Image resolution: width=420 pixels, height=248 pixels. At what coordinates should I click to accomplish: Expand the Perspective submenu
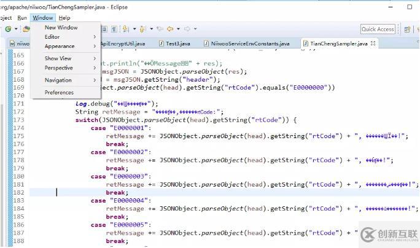[x=66, y=68]
